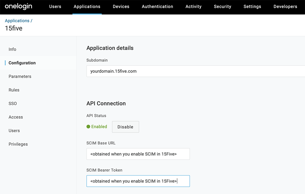Open the Access sidebar tab
This screenshot has width=305, height=194.
16,117
